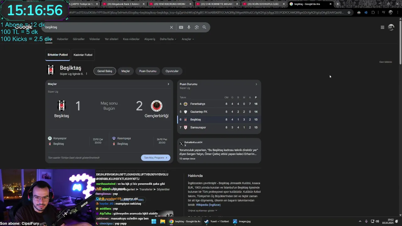This screenshot has height=226, width=402.
Task: Switch to the Videolar search tab
Action: point(95,39)
